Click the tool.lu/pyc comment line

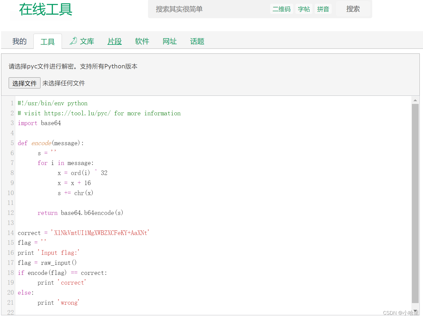[99, 113]
